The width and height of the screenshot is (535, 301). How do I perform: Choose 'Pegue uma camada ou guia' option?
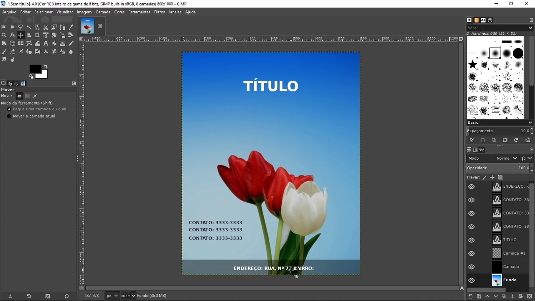point(36,109)
